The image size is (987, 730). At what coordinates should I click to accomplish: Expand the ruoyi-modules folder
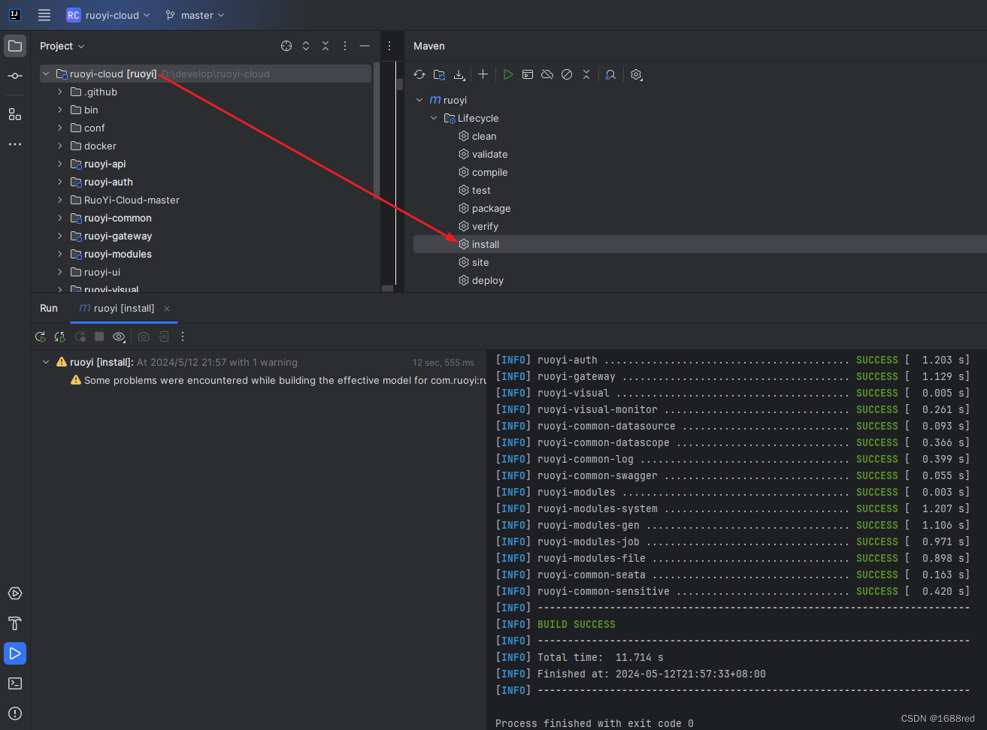60,254
